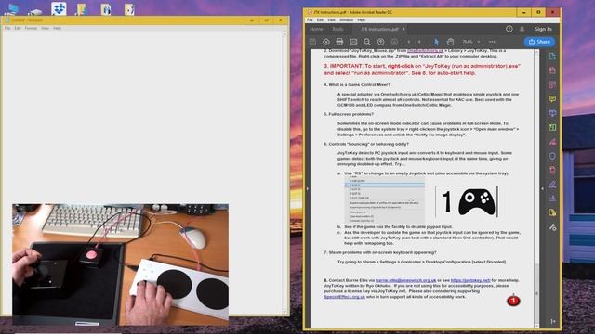Open the Protect shield tool in right pane
595x334 pixels.
552,156
